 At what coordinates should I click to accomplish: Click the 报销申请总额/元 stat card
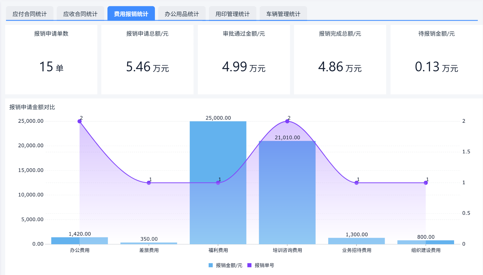tap(147, 59)
